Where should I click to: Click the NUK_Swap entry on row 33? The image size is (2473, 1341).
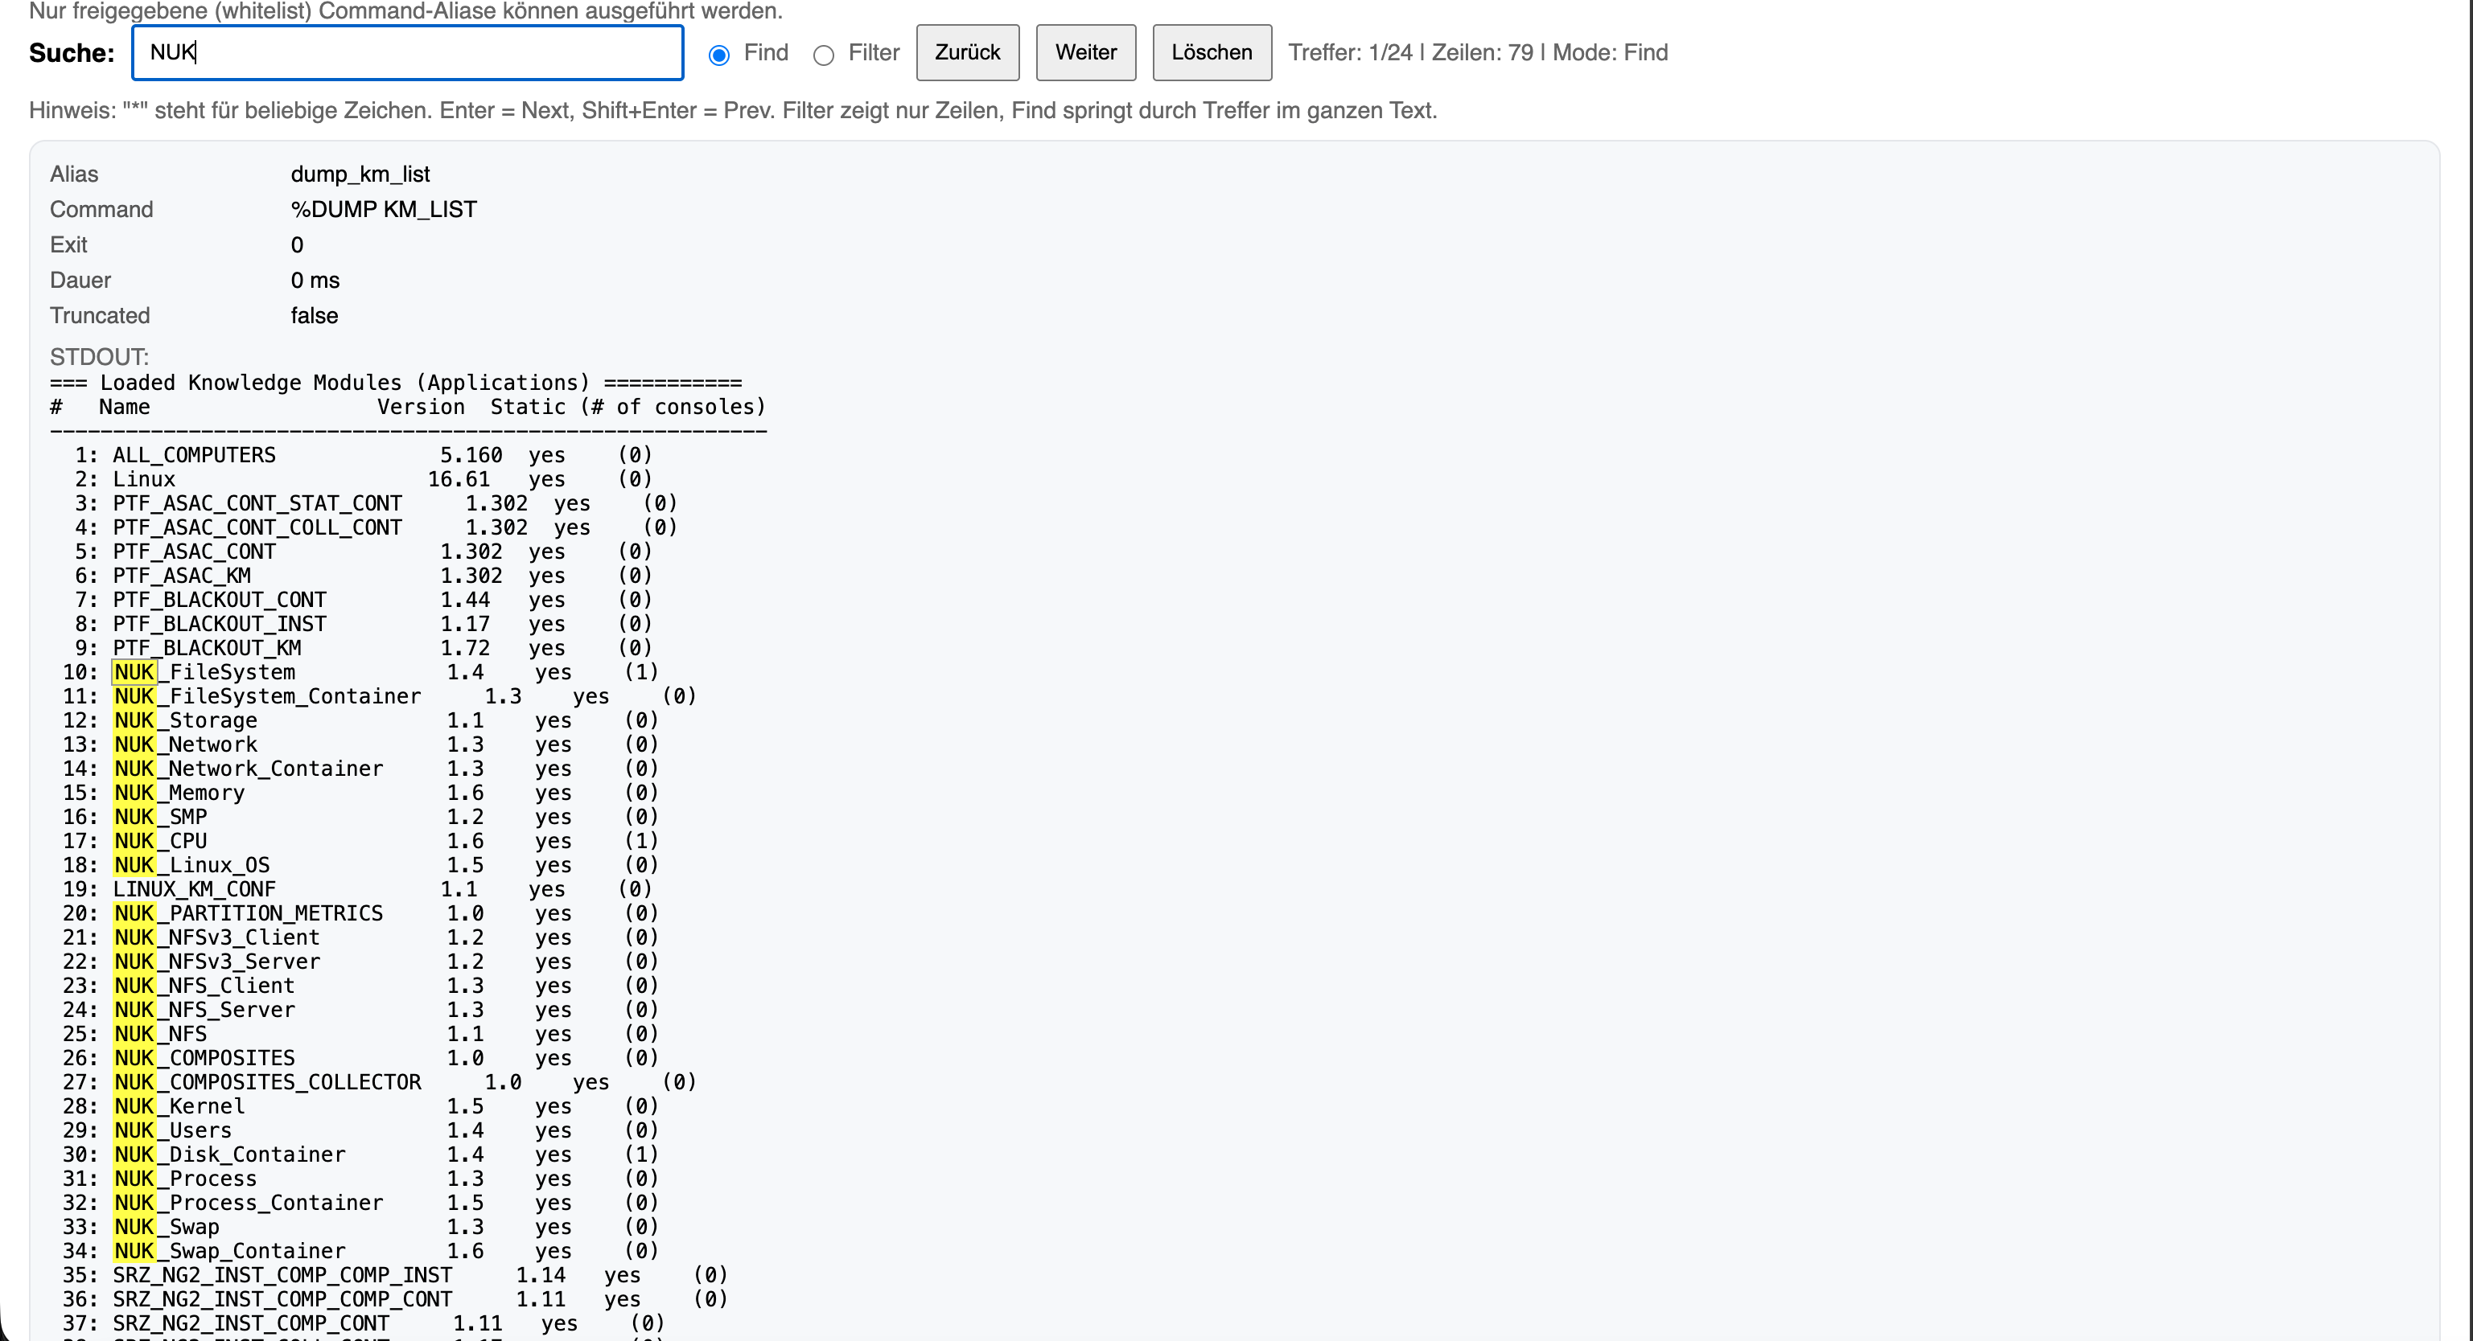[x=167, y=1226]
